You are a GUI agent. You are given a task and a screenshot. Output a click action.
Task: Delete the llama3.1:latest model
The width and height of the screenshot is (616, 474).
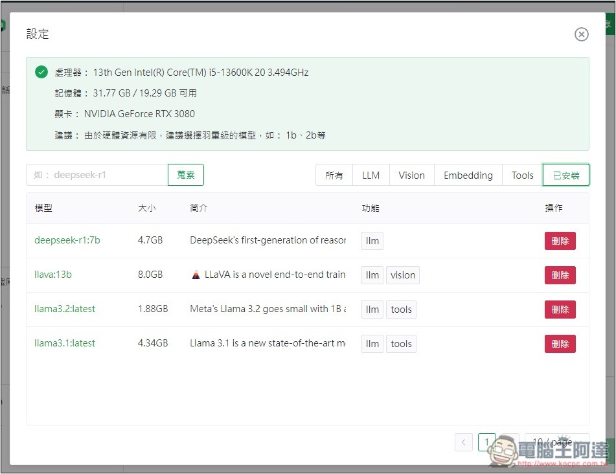click(x=560, y=344)
